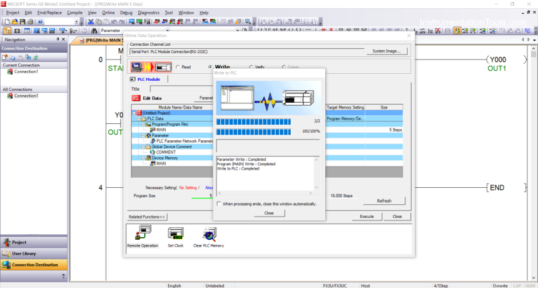Click the blue sliders icon at toolbar right end
The height and width of the screenshot is (288, 538).
pos(527,31)
